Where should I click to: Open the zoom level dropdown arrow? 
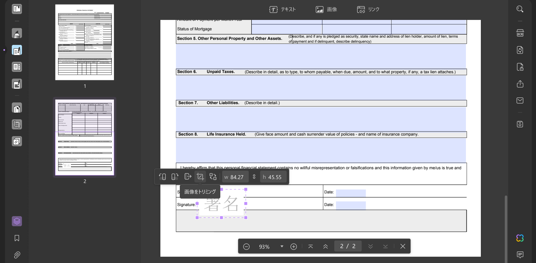tap(282, 246)
